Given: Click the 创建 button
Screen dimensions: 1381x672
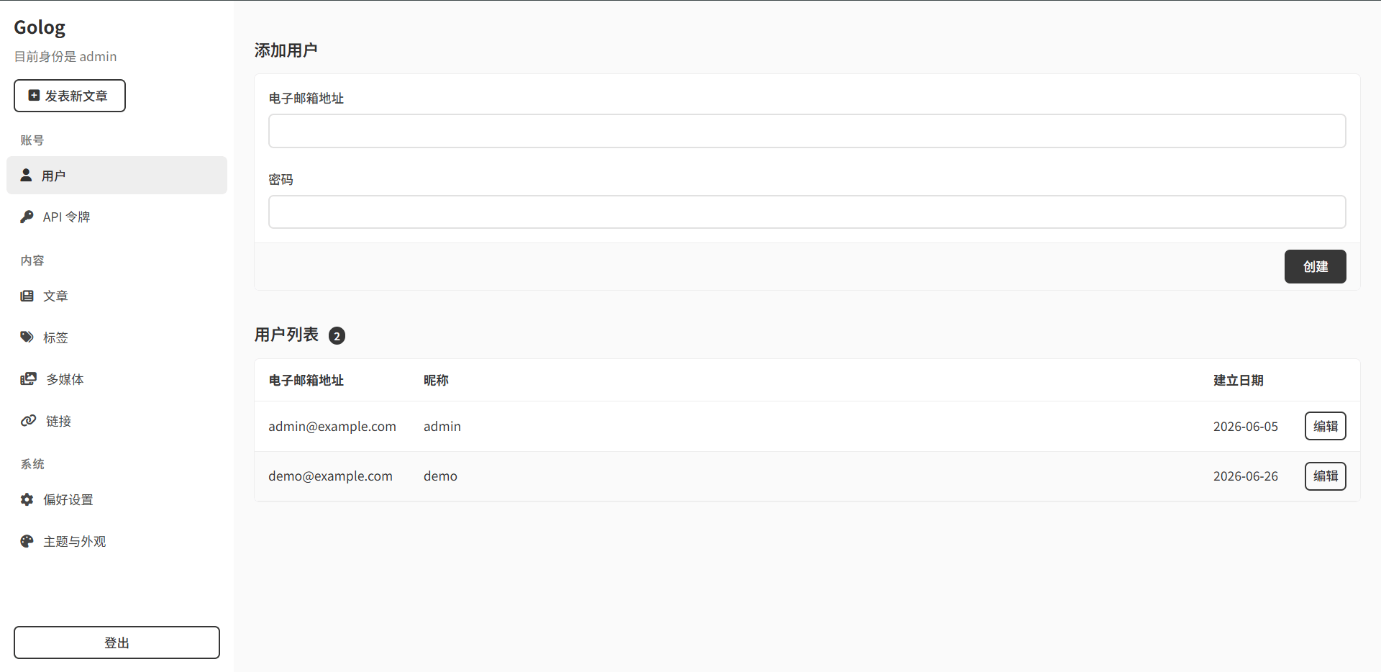Looking at the screenshot, I should tap(1315, 266).
